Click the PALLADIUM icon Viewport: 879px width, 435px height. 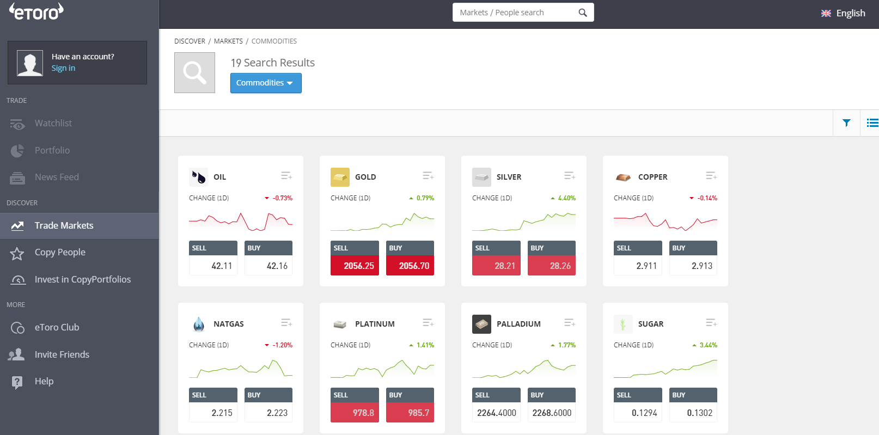click(481, 324)
